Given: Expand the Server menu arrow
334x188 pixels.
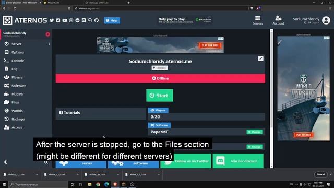Looking at the screenshot, I should click(x=49, y=44).
